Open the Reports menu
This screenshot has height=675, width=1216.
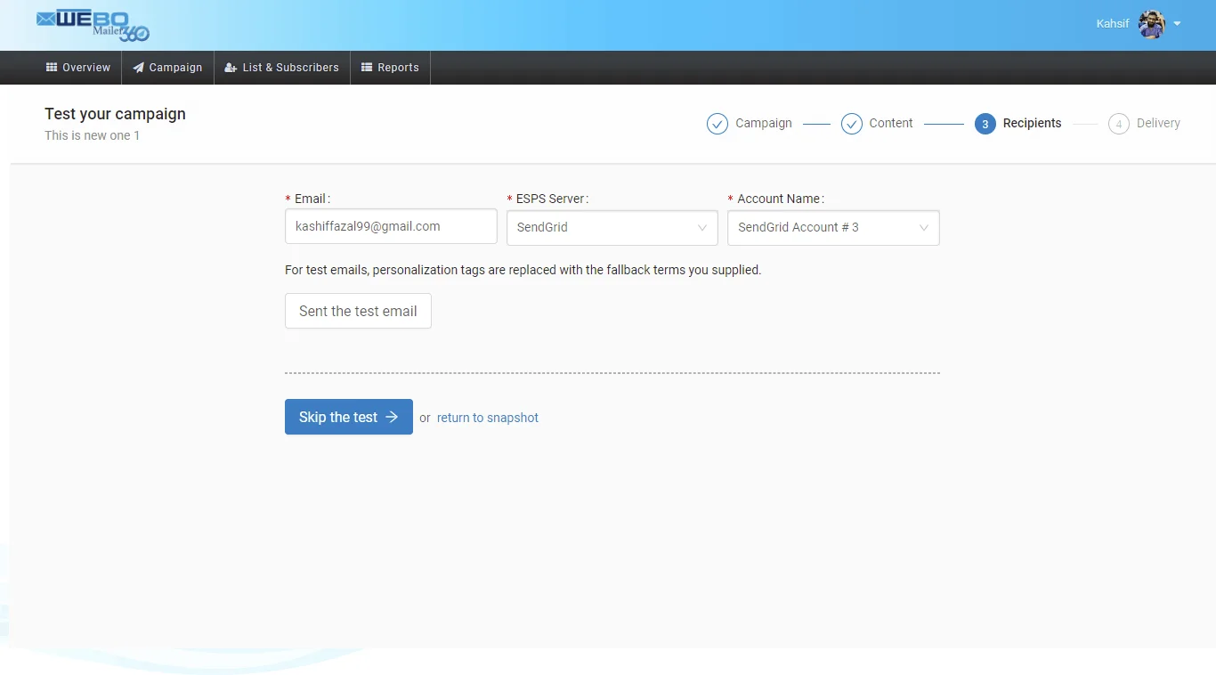click(390, 68)
